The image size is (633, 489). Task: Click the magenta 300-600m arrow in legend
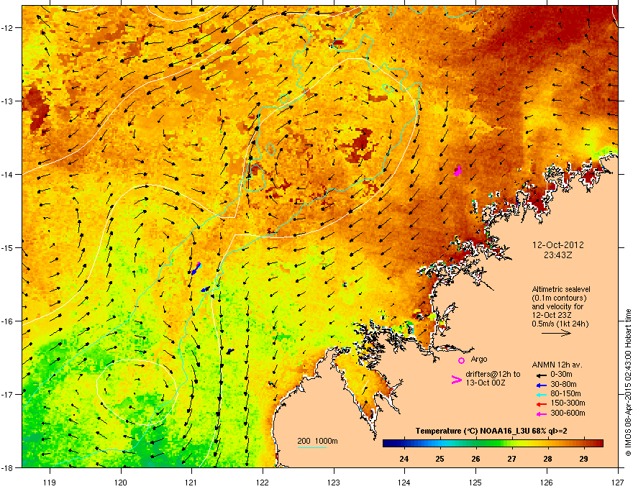(541, 414)
